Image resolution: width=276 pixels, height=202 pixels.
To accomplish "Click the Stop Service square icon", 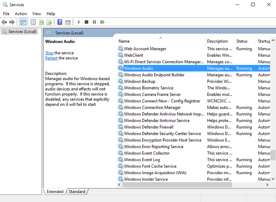I will coord(87,22).
